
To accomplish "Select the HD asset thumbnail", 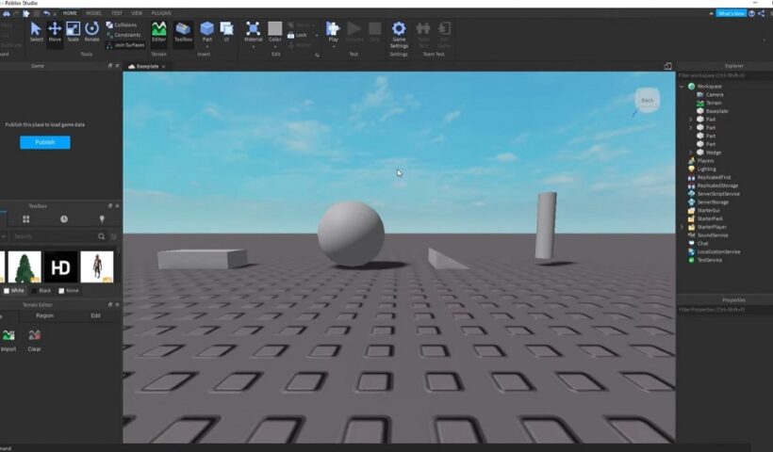I will coord(61,266).
